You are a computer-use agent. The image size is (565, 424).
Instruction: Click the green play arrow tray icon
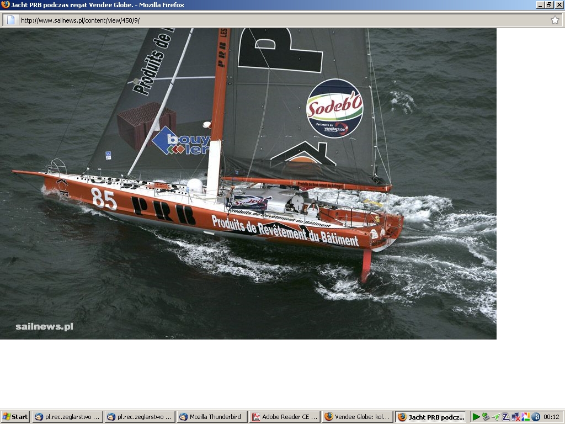(476, 417)
